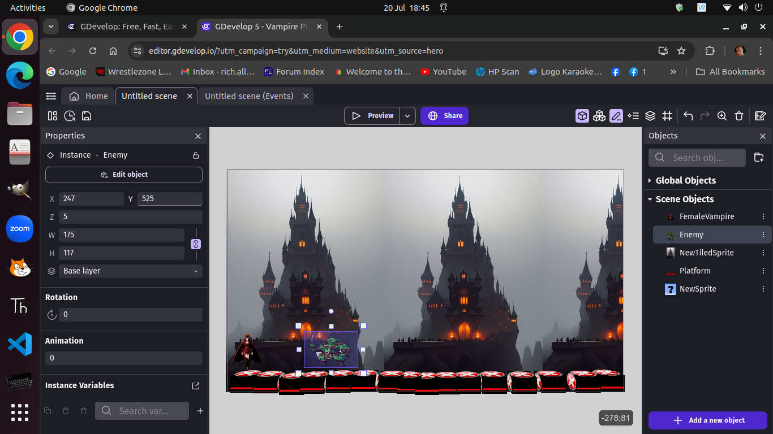Open the 3D objects view icon
This screenshot has height=434, width=773.
(x=582, y=116)
